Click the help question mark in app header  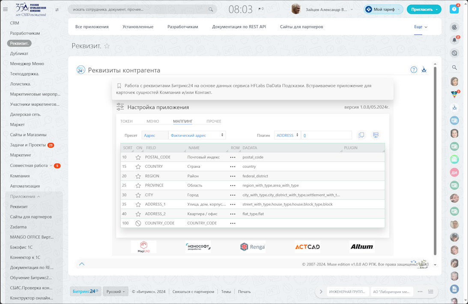(414, 70)
